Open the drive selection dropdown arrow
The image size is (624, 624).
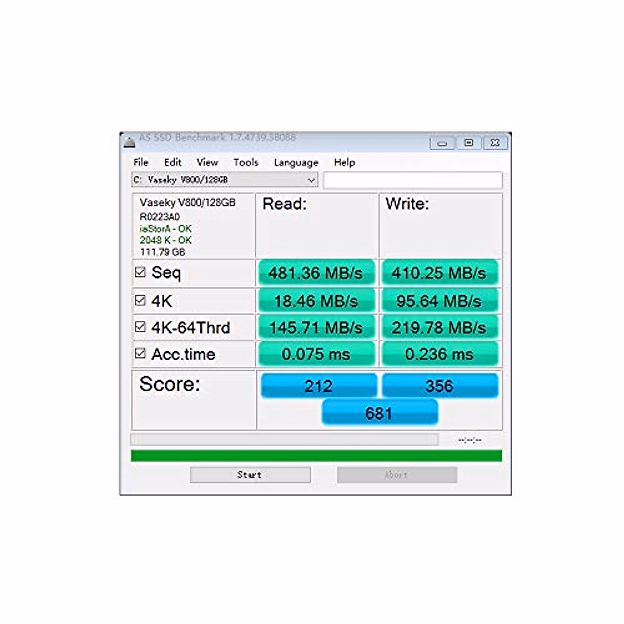(x=311, y=180)
